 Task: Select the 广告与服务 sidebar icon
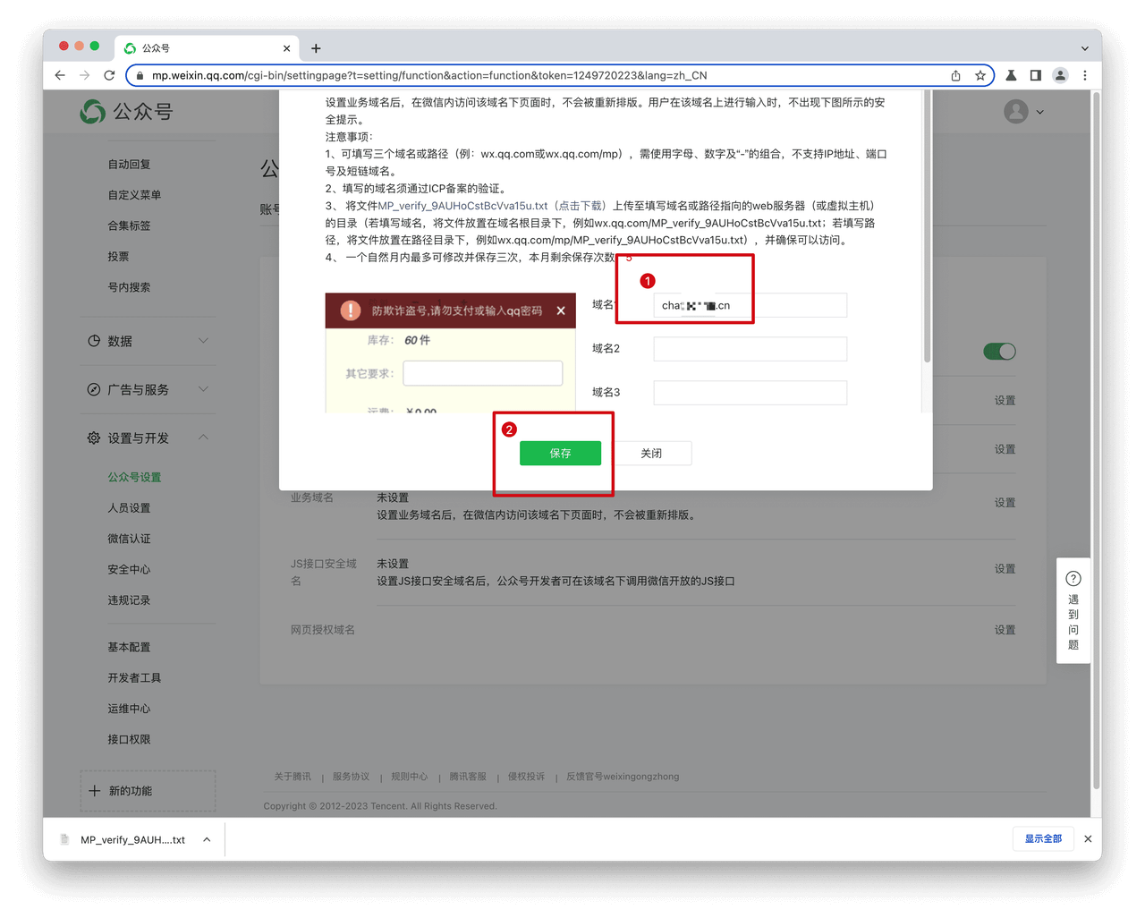click(x=92, y=389)
